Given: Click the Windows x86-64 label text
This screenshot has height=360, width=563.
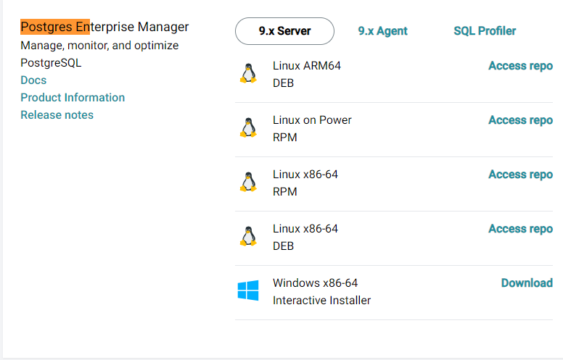Looking at the screenshot, I should tap(315, 283).
